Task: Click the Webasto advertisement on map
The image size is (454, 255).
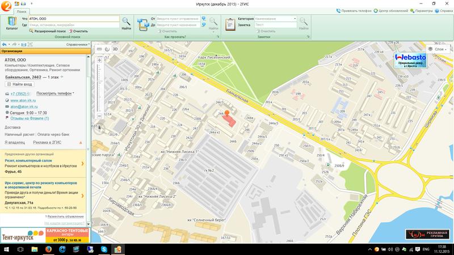Action: coord(410,60)
